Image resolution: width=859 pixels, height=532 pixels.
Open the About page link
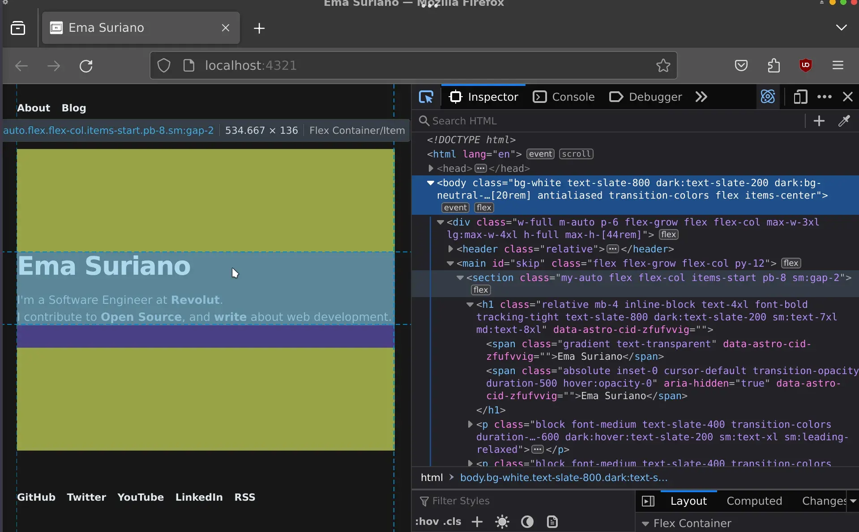pos(34,108)
